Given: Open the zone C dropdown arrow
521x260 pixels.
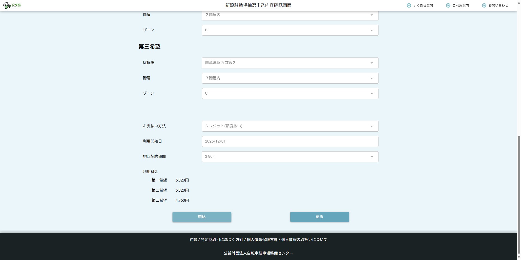Looking at the screenshot, I should [x=372, y=93].
